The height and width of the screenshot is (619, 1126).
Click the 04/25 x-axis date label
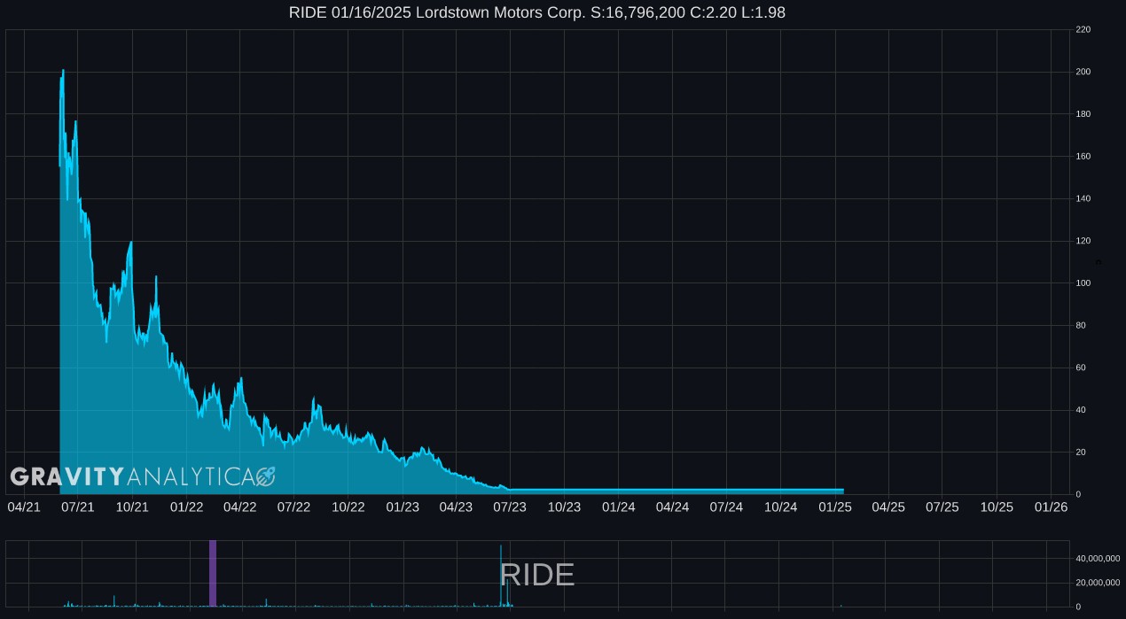[x=888, y=507]
